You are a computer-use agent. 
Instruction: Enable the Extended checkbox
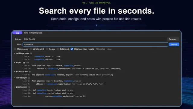58,49
